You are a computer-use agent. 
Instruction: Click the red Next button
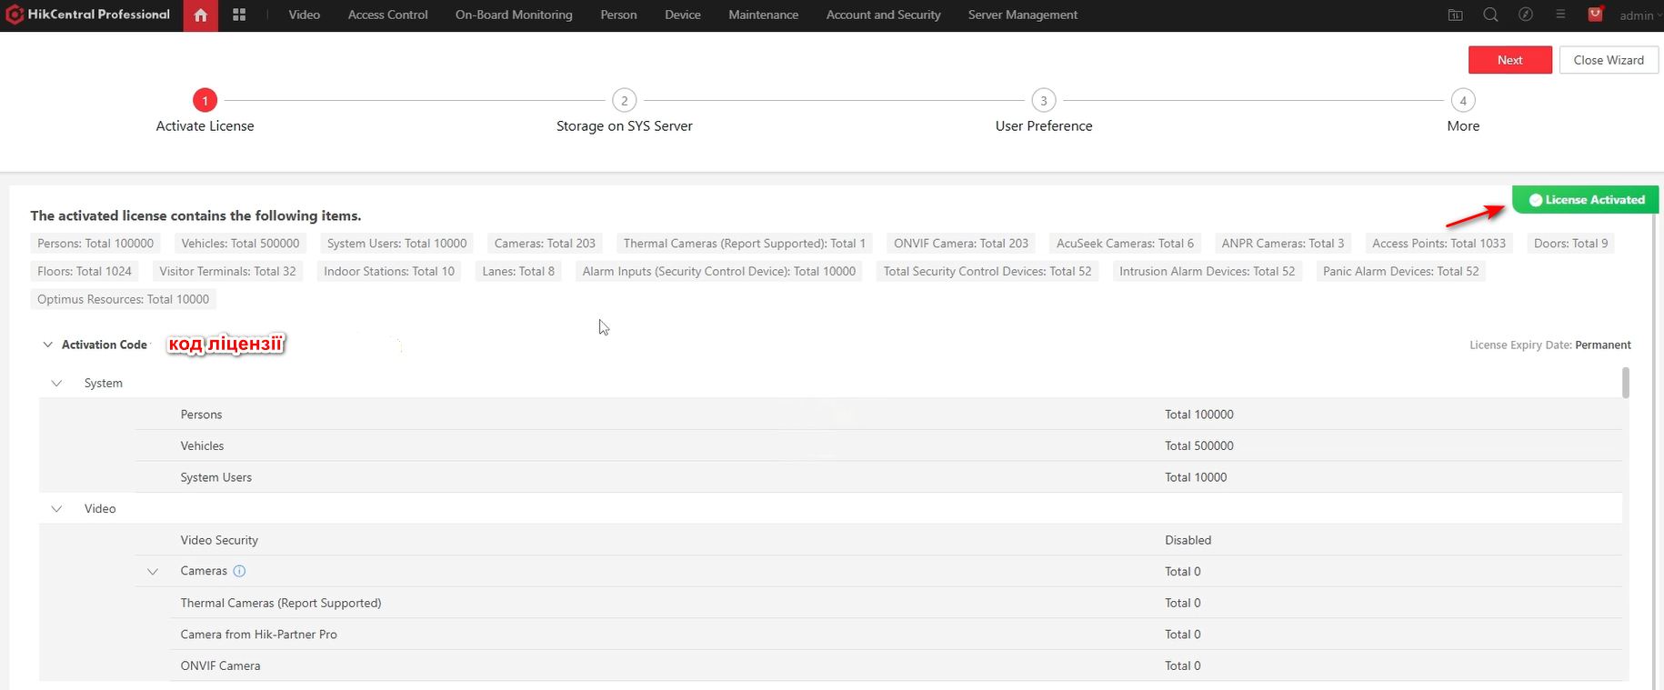click(1509, 60)
